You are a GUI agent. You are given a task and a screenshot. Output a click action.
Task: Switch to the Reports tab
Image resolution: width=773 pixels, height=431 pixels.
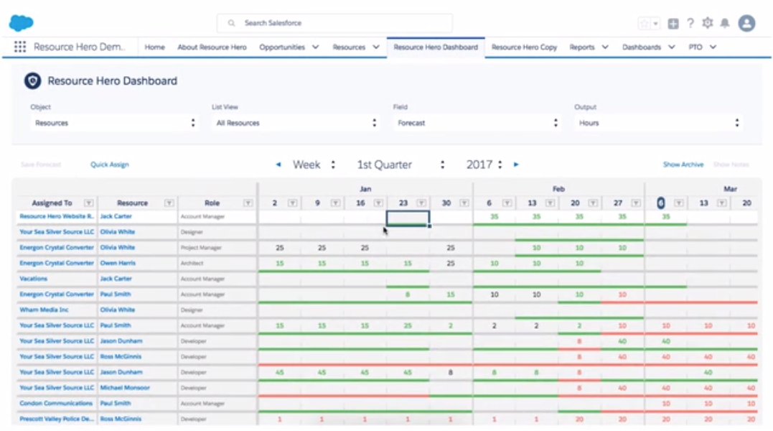point(584,47)
